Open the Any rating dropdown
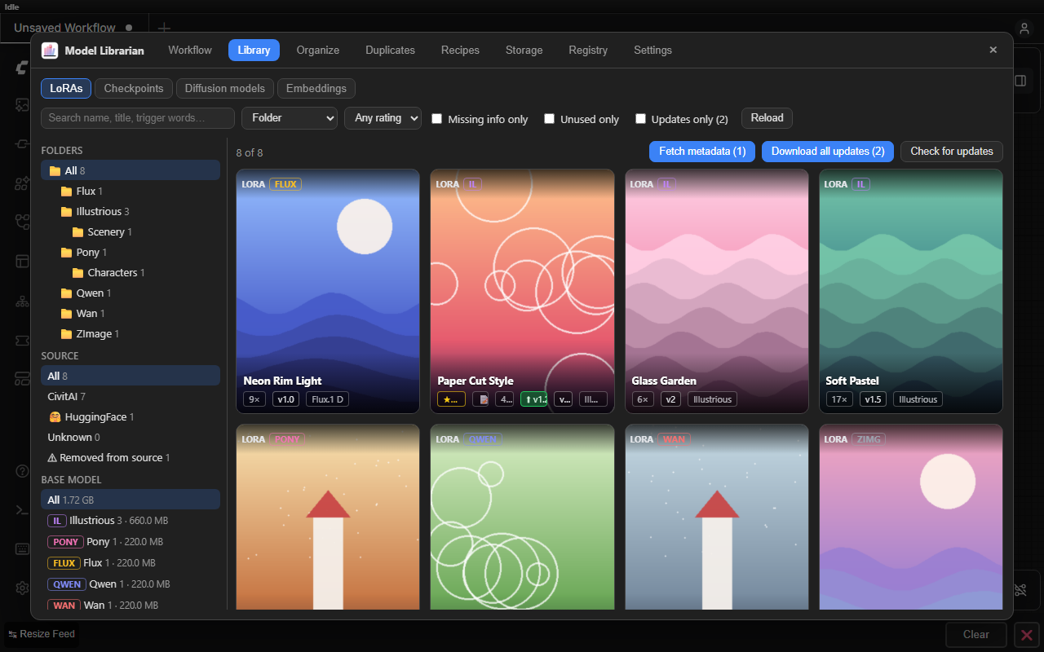1044x652 pixels. pyautogui.click(x=383, y=118)
